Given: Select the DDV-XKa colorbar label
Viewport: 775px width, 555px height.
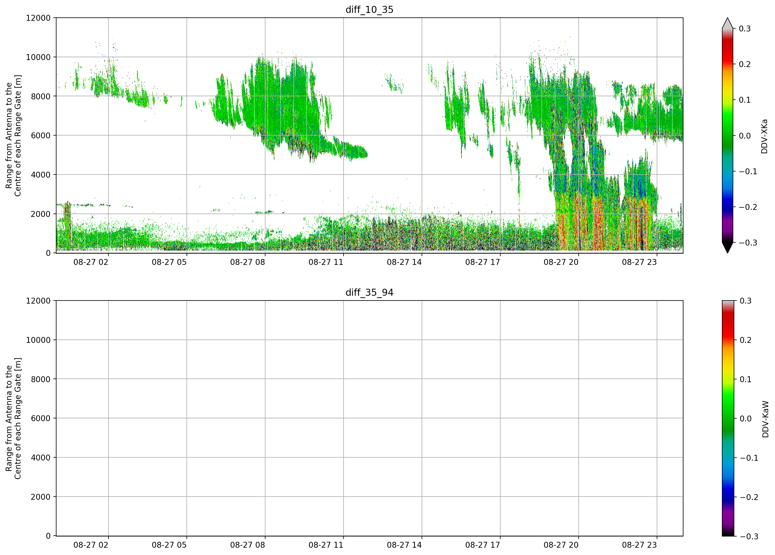Looking at the screenshot, I should (764, 136).
